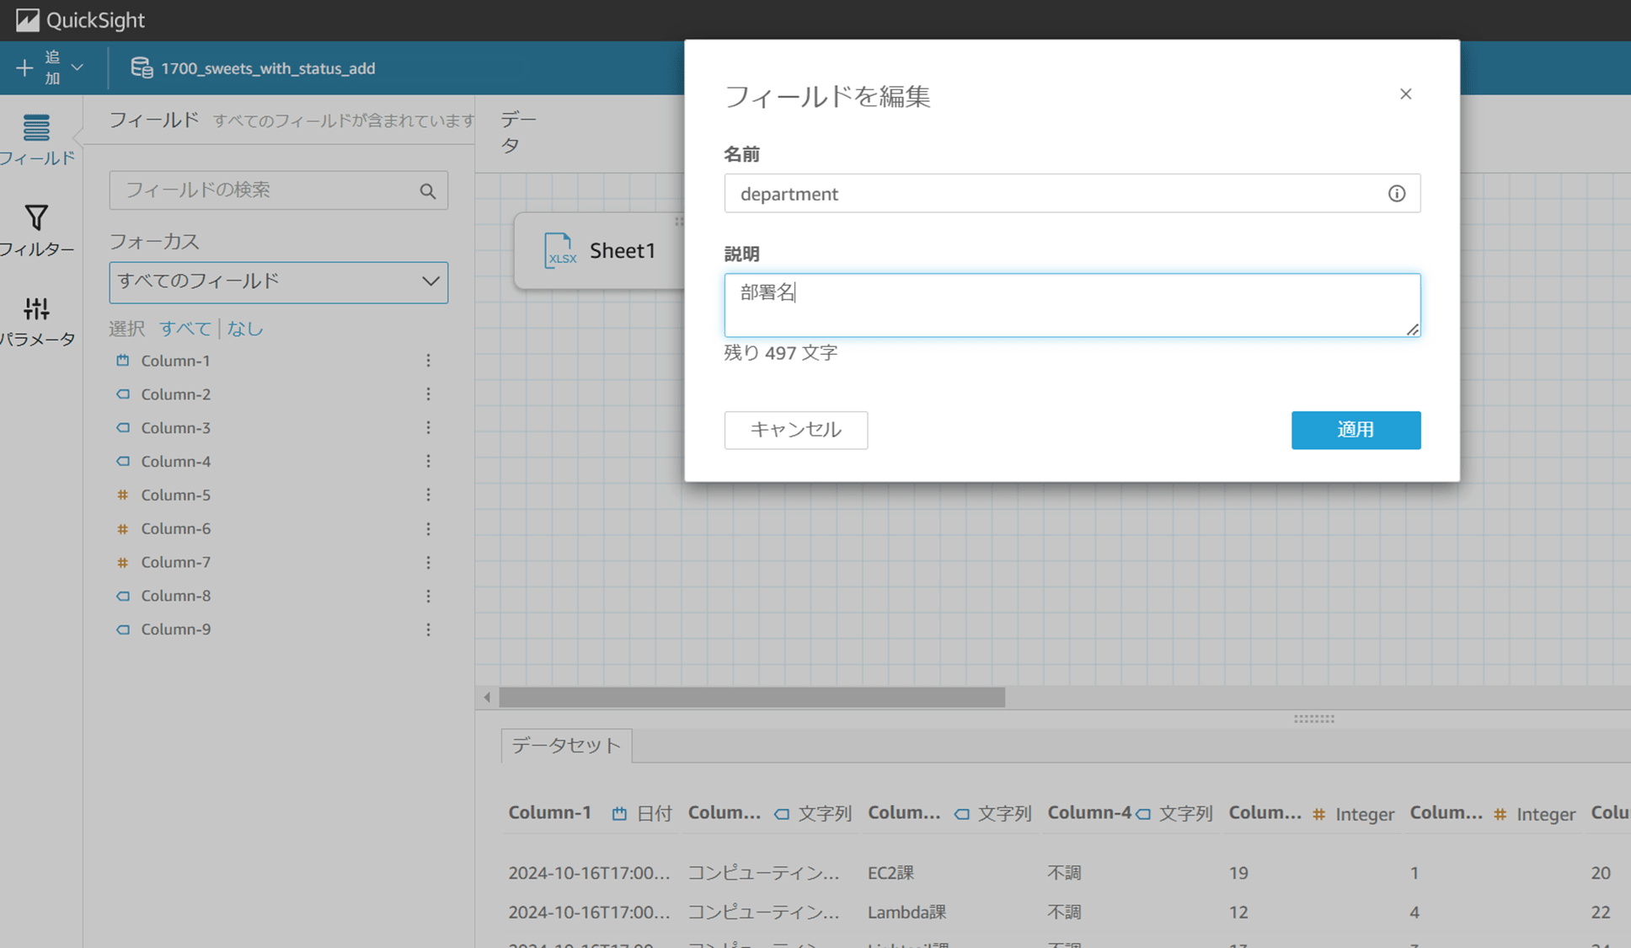Image resolution: width=1631 pixels, height=948 pixels.
Task: Click the なし selection link
Action: click(x=245, y=329)
